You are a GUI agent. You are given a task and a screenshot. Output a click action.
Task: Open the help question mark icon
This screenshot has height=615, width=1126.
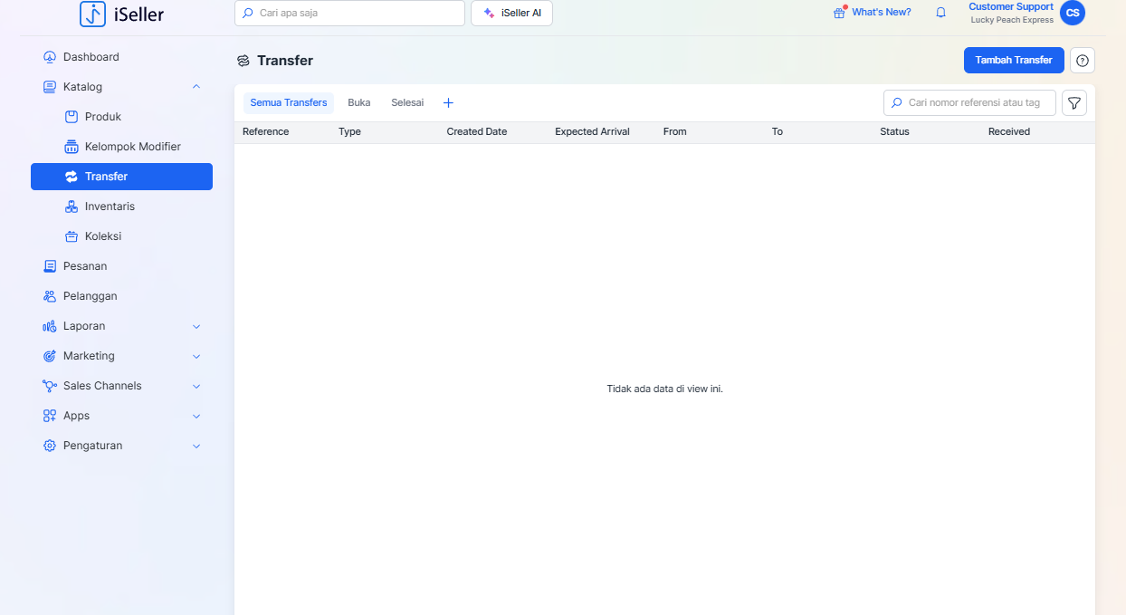1083,61
